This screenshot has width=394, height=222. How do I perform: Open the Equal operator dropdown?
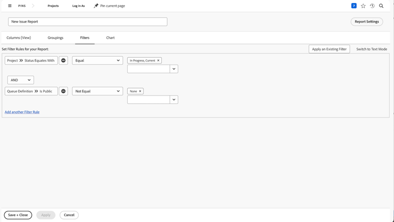point(98,60)
